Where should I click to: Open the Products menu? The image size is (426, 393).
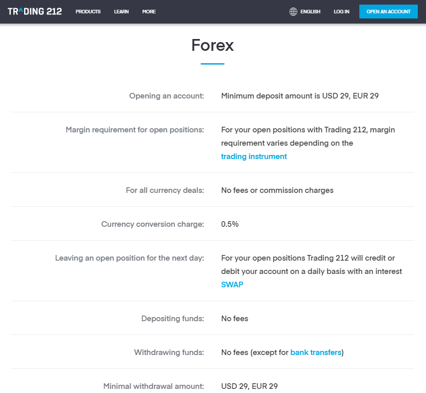click(88, 12)
